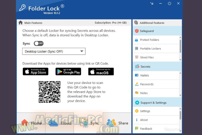Open the Feedback item
The width and height of the screenshot is (202, 135).
(x=156, y=129)
